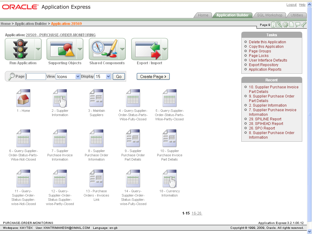Open page 11 Supplier-wise-Not-Closed icon
The height and width of the screenshot is (234, 312).
click(23, 178)
